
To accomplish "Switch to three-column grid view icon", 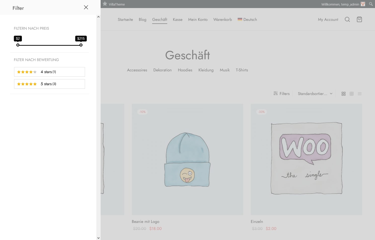I will point(352,94).
